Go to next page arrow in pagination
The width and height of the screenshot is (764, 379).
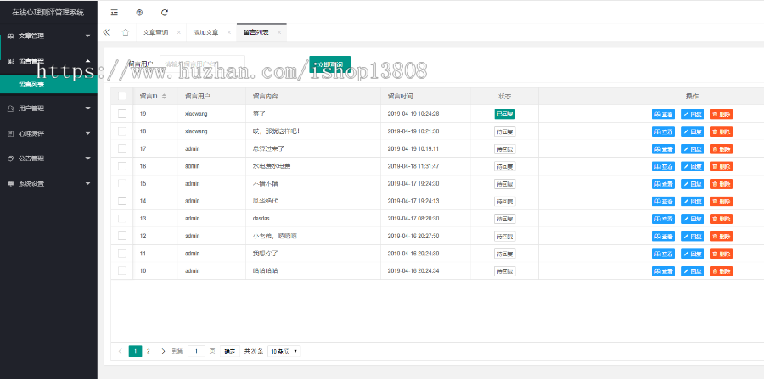163,351
